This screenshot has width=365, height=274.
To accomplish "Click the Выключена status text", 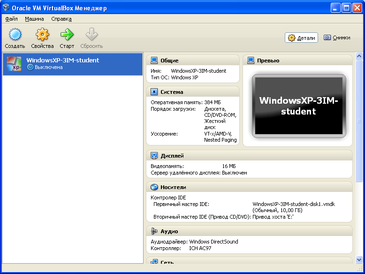I will point(49,67).
